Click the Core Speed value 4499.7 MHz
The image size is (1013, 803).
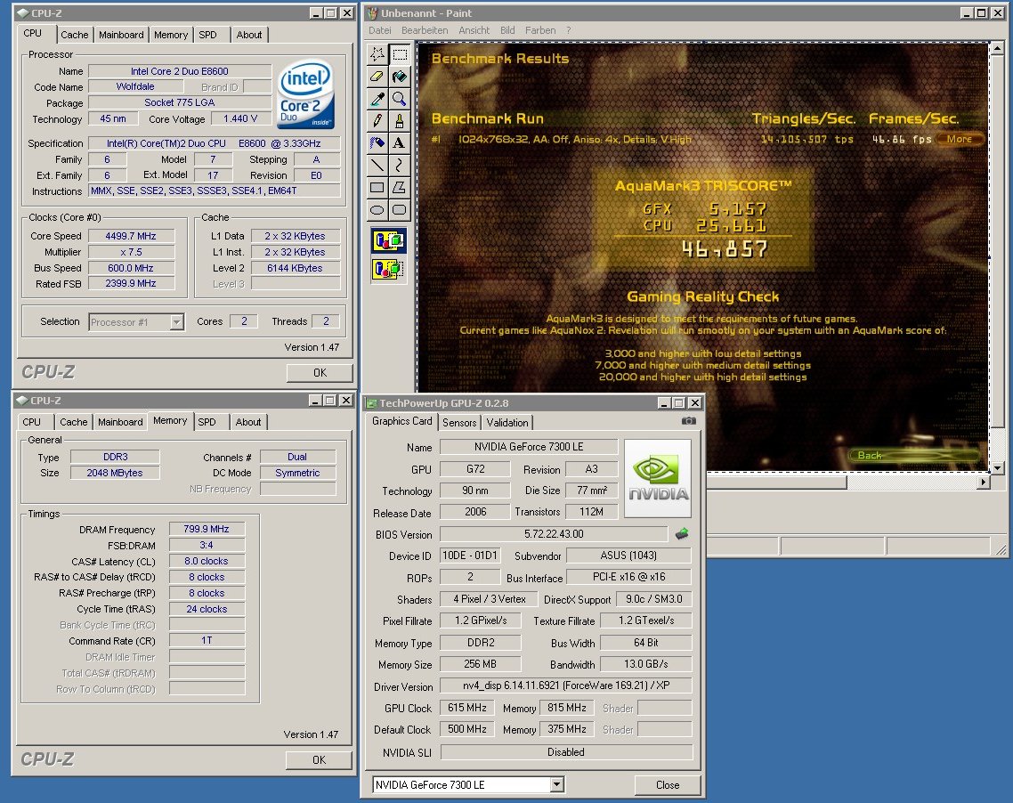[x=131, y=236]
